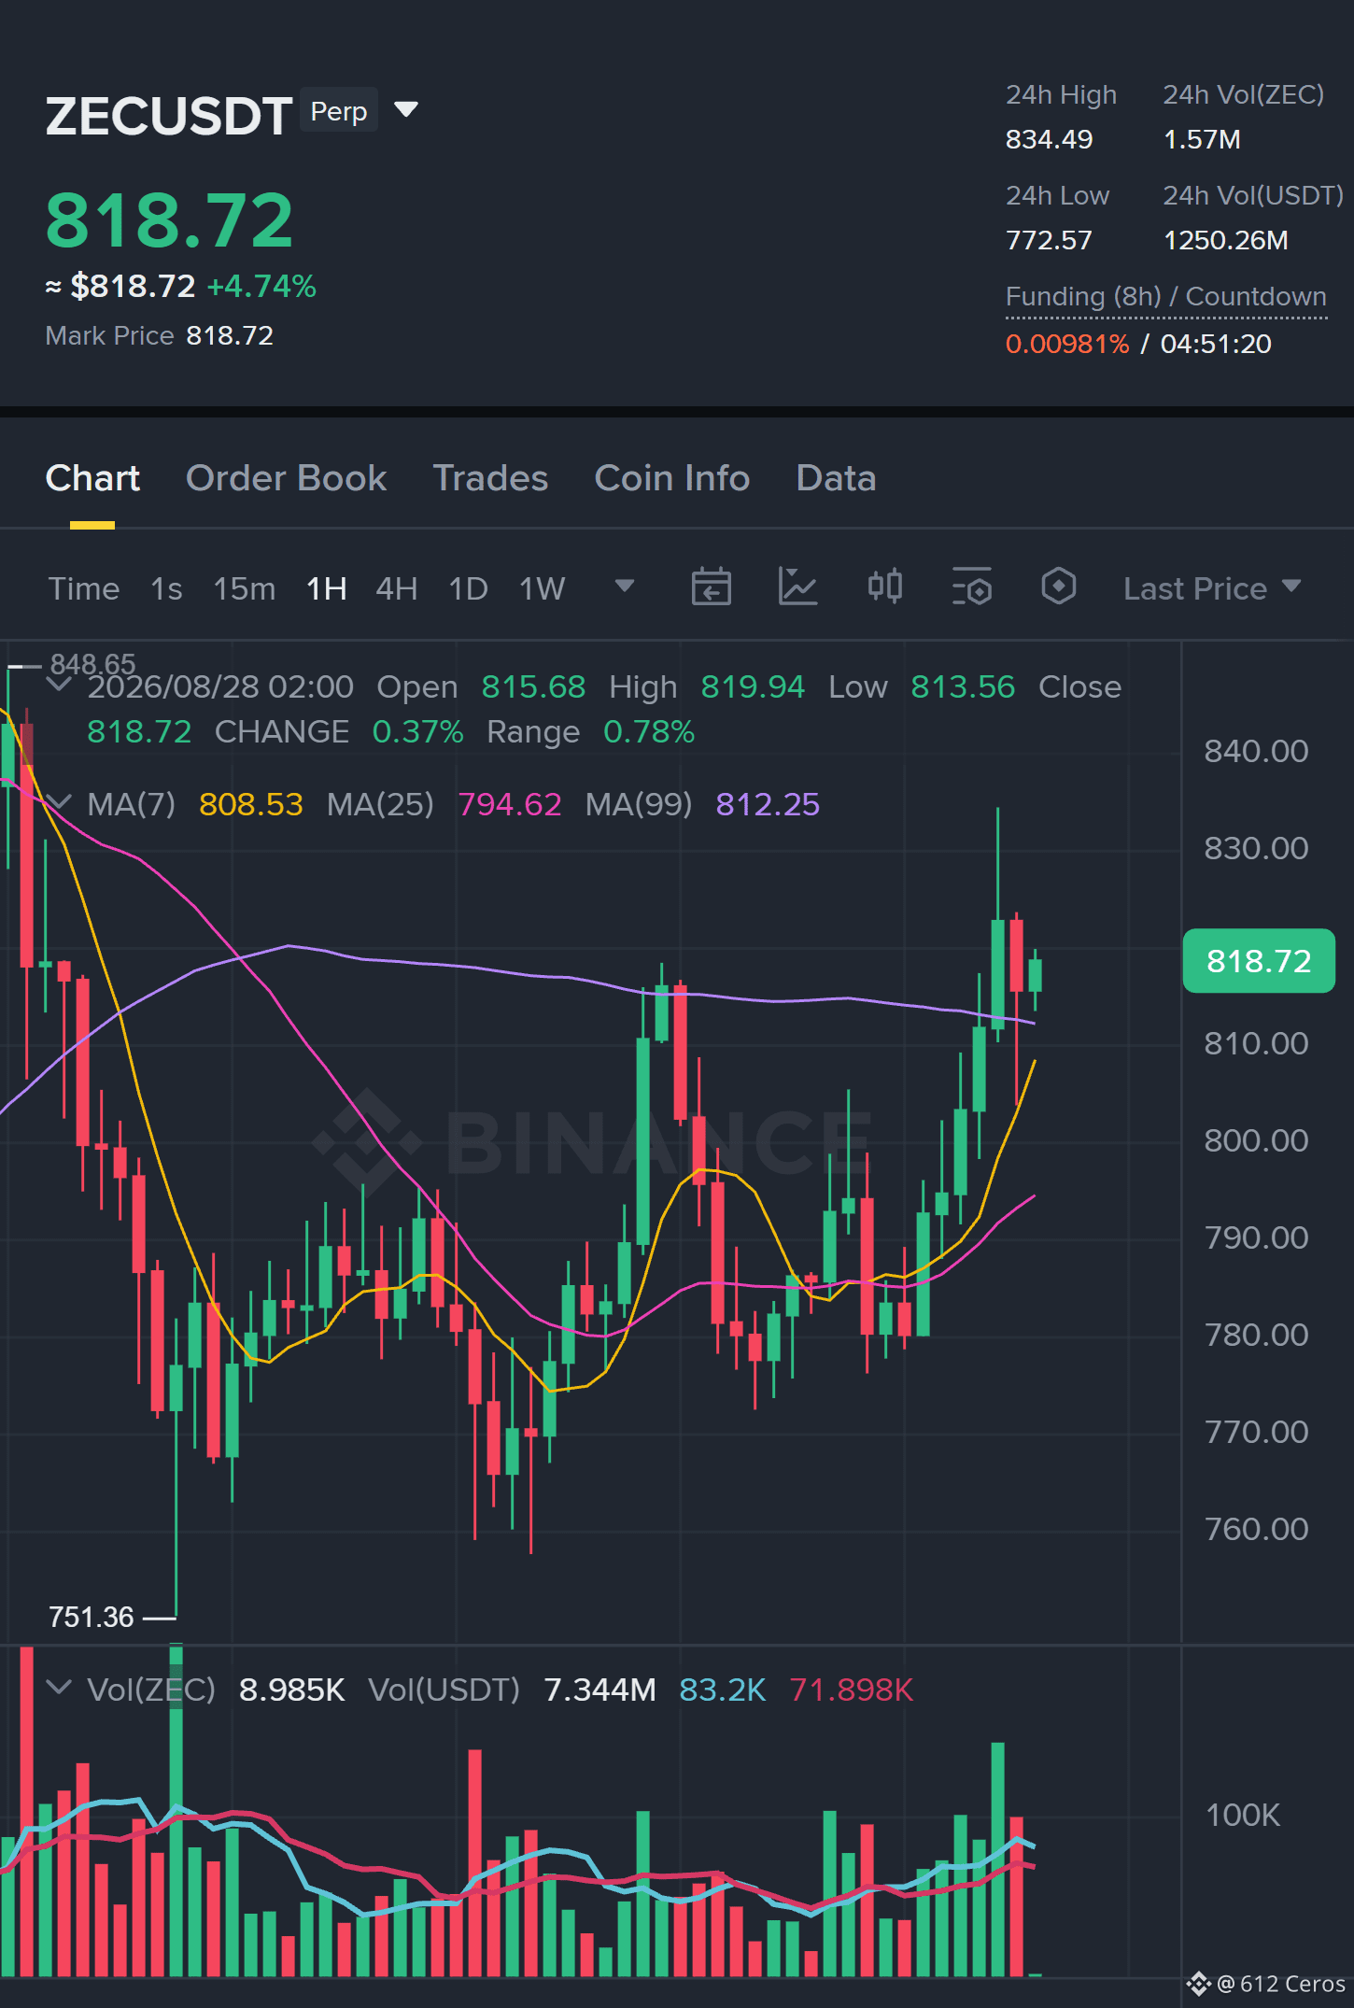
Task: Tap the 100K volume axis label
Action: (1243, 1815)
